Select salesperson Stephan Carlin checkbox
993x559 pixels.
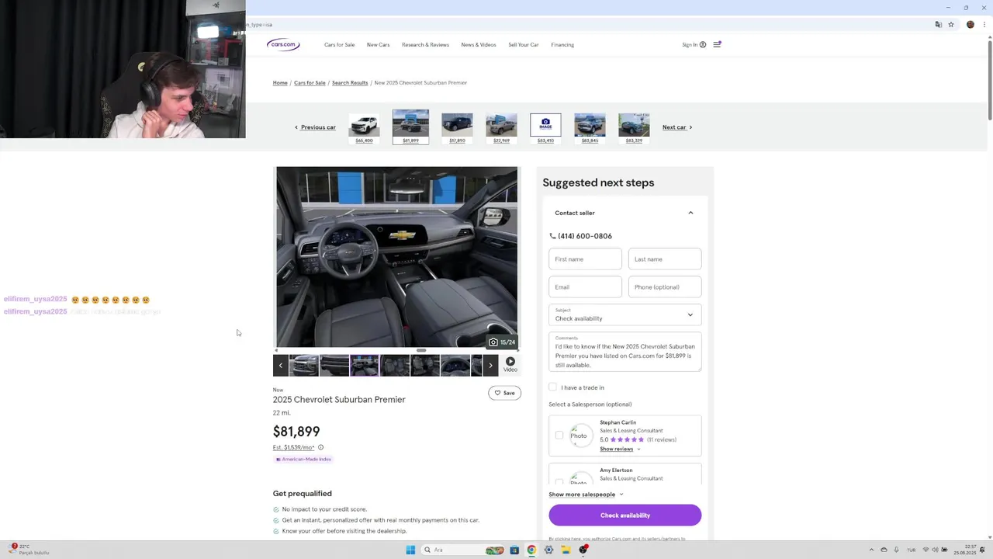coord(559,435)
